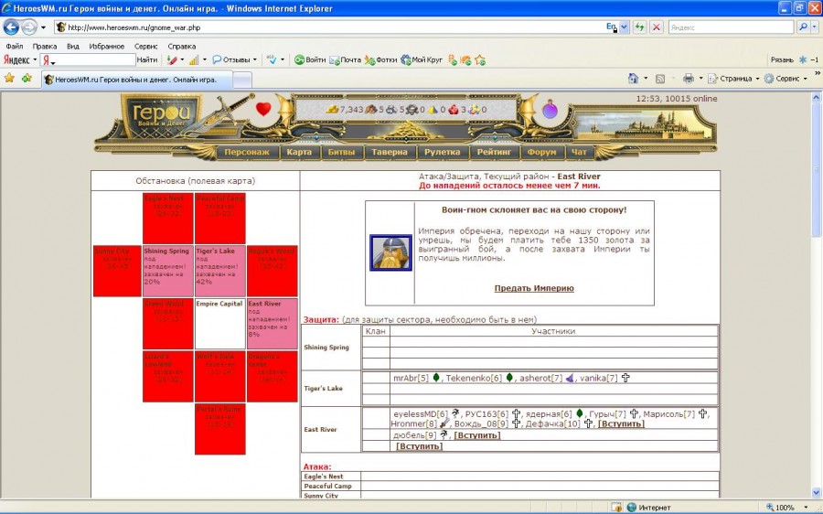
Task: Click the Home icon in command bar
Action: pos(633,79)
